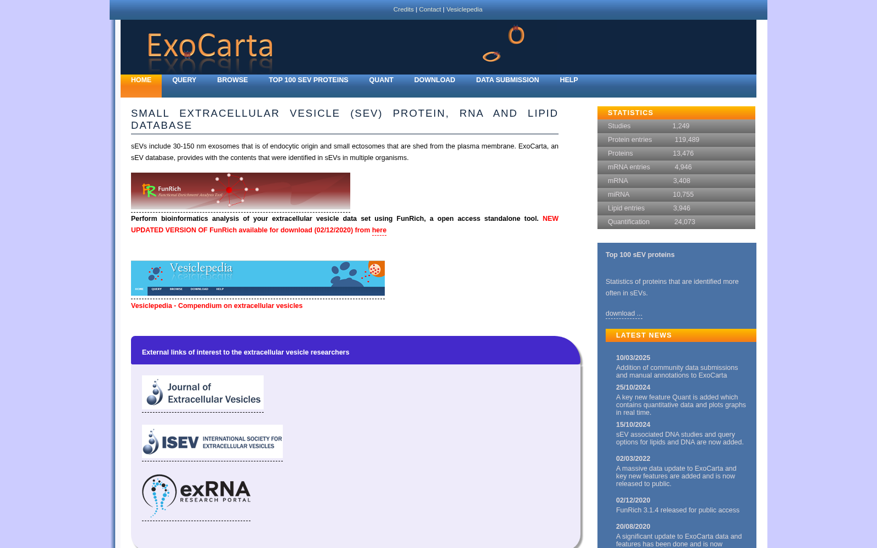The height and width of the screenshot is (548, 877).
Task: Select the miRNA 10,755 statistics row
Action: [676, 195]
